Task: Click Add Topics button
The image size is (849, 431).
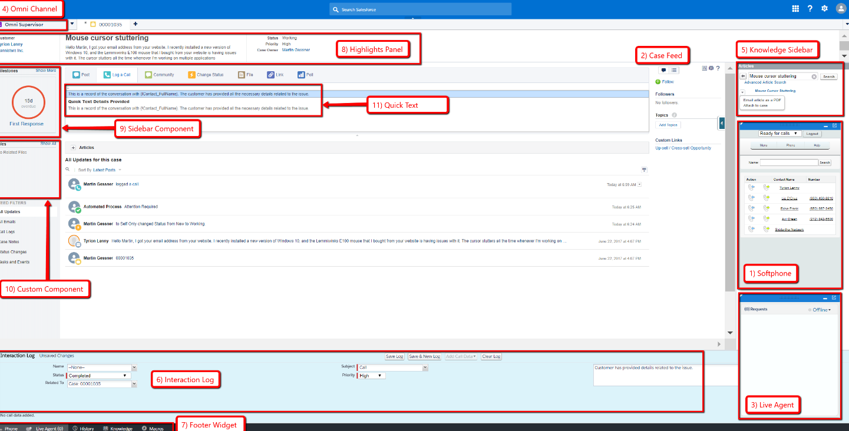Action: [x=668, y=125]
